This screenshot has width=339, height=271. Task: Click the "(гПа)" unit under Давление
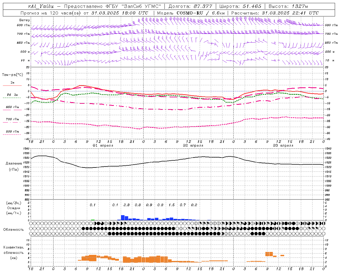(x=14, y=170)
